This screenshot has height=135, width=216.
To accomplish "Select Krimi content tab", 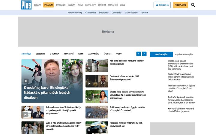I will click(x=81, y=54).
